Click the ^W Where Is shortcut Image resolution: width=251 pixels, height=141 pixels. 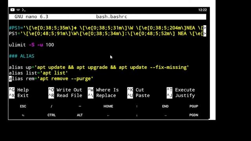(x=103, y=90)
